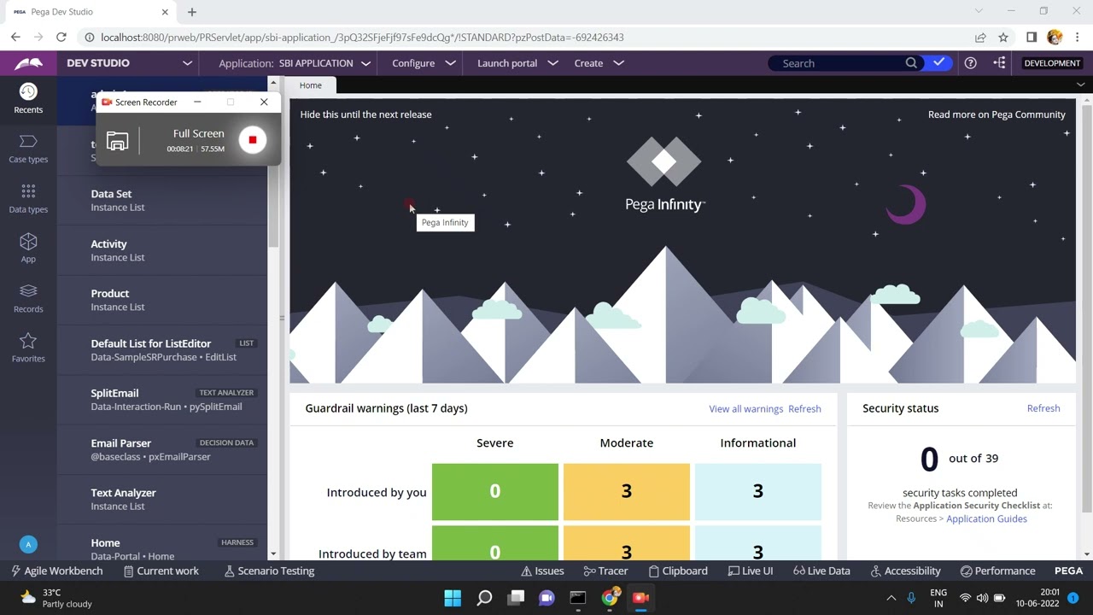Expand the Dev Studio dropdown
This screenshot has height=615, width=1093.
click(187, 63)
